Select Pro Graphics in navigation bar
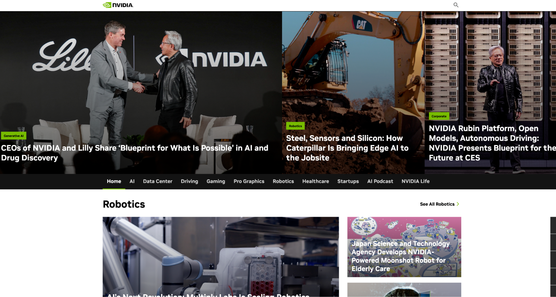The width and height of the screenshot is (556, 297). [x=249, y=181]
